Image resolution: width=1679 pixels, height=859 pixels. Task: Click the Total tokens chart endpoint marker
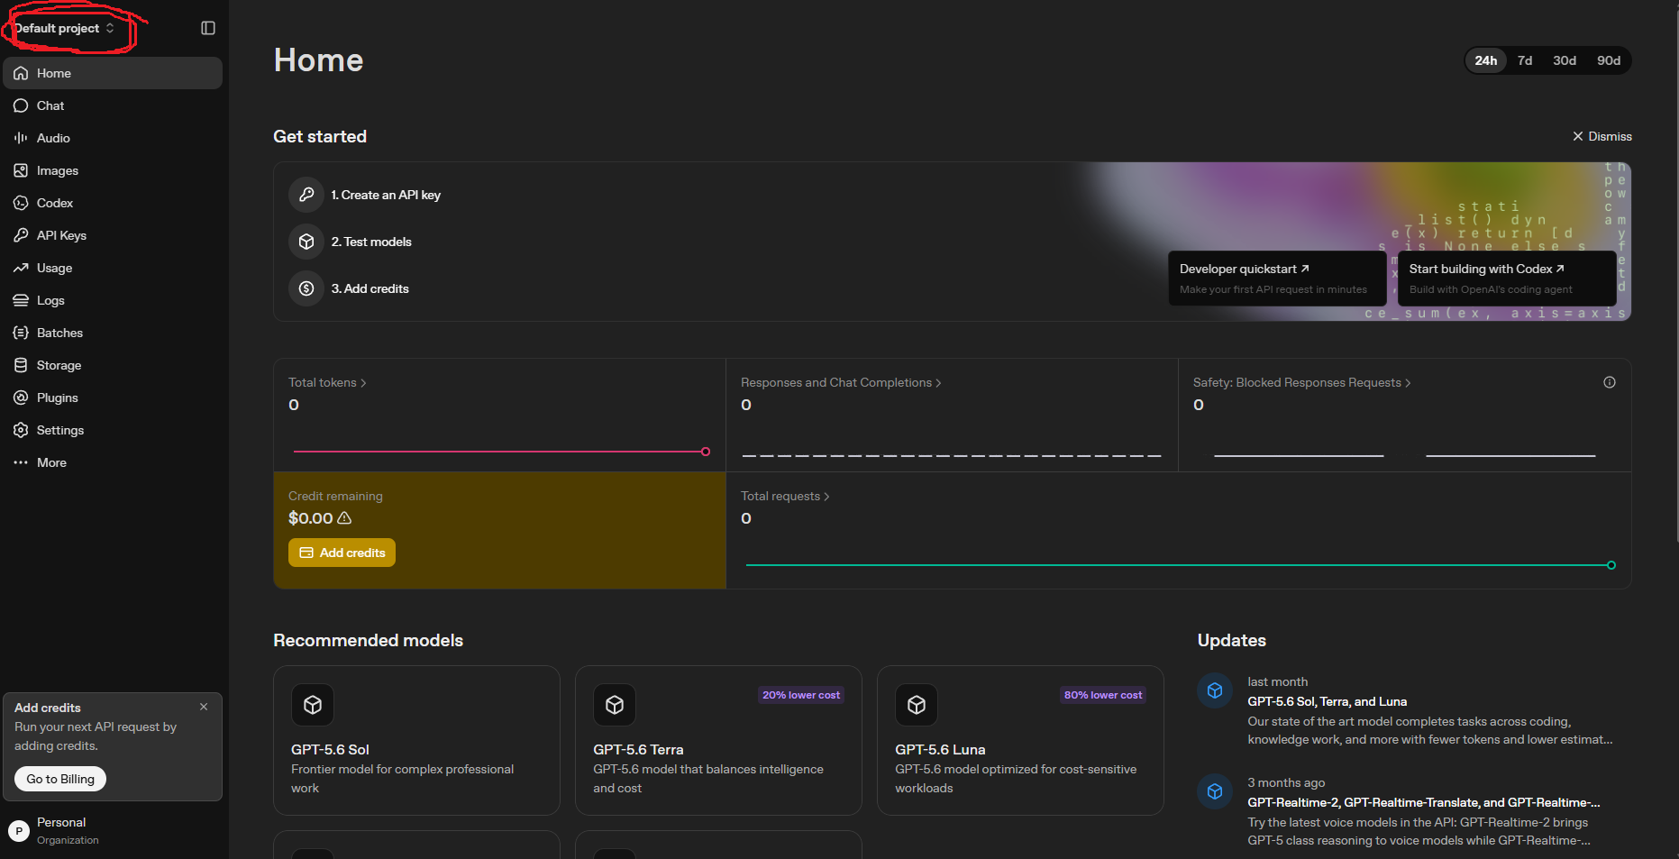pos(706,452)
